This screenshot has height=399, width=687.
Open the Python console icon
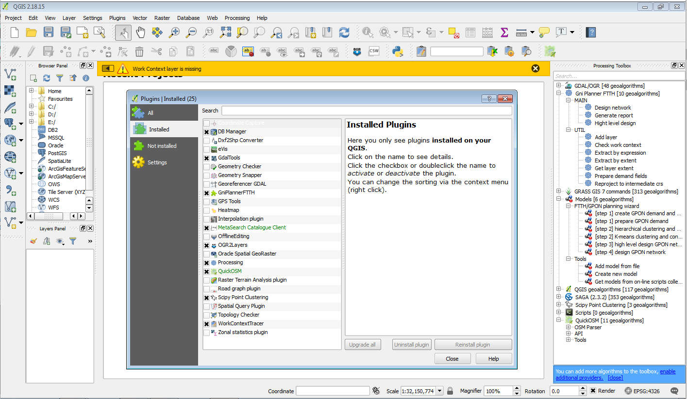[x=398, y=51]
